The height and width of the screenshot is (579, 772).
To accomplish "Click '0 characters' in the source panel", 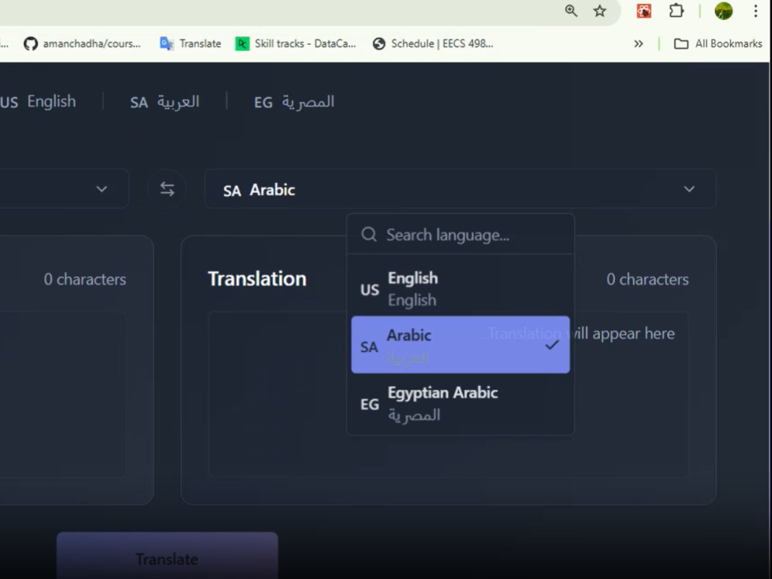I will click(85, 279).
